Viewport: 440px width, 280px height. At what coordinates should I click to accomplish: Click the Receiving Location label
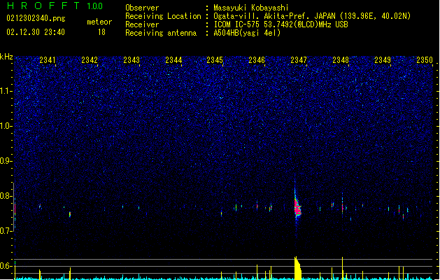pyautogui.click(x=163, y=16)
